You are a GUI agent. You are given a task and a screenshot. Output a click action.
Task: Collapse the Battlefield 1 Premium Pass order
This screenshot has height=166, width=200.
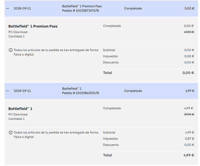(x=8, y=8)
